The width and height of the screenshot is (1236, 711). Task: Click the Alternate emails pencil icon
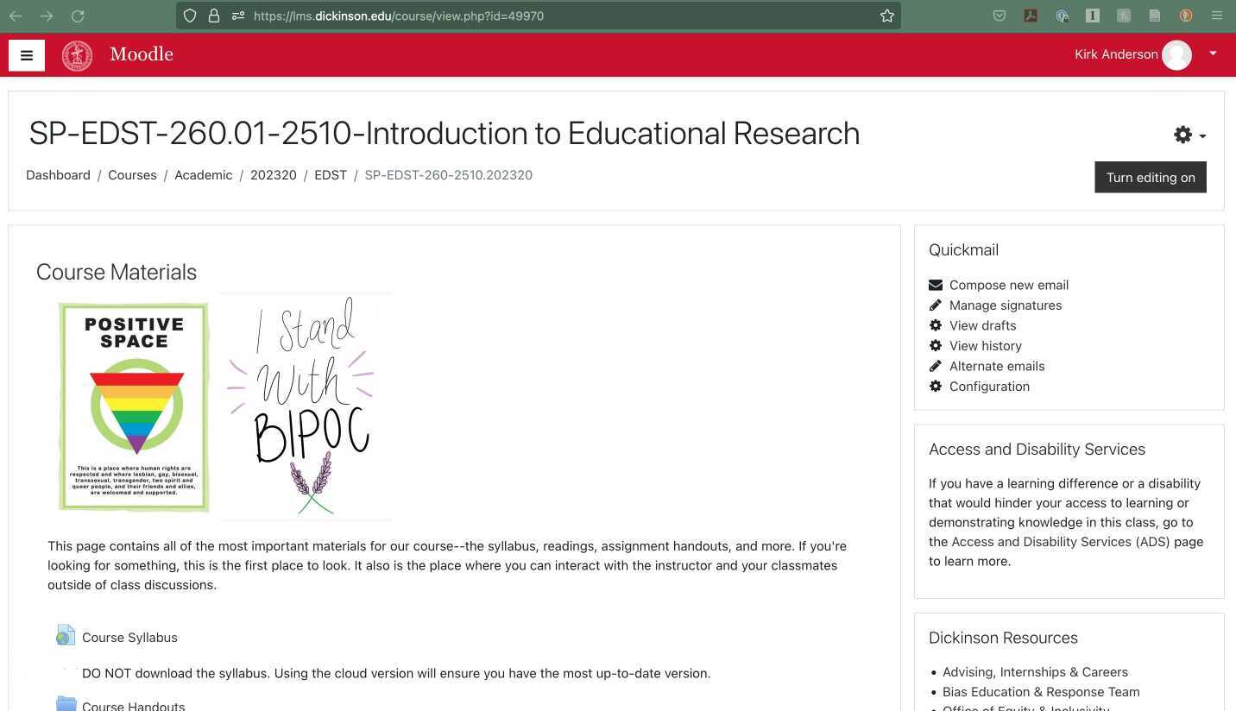click(x=936, y=366)
